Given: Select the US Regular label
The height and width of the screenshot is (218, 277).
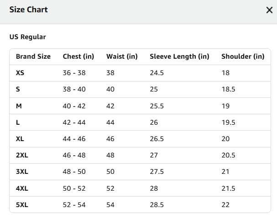Looking at the screenshot, I should tap(27, 37).
